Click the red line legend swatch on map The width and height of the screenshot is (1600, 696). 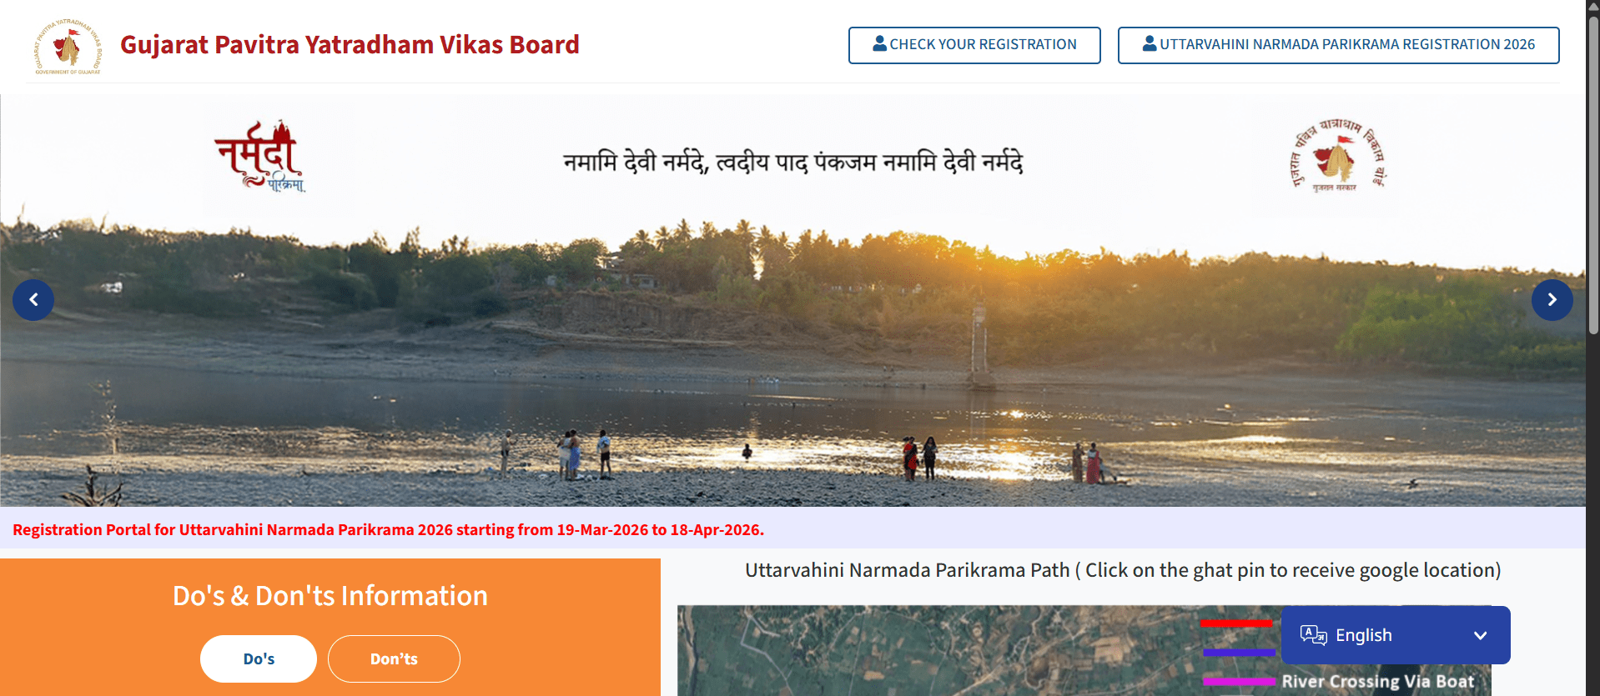pos(1235,623)
